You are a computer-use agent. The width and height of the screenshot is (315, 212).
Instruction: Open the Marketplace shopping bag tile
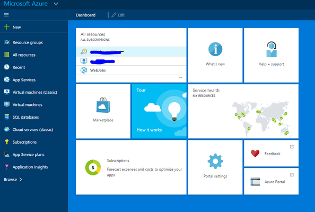pyautogui.click(x=103, y=111)
